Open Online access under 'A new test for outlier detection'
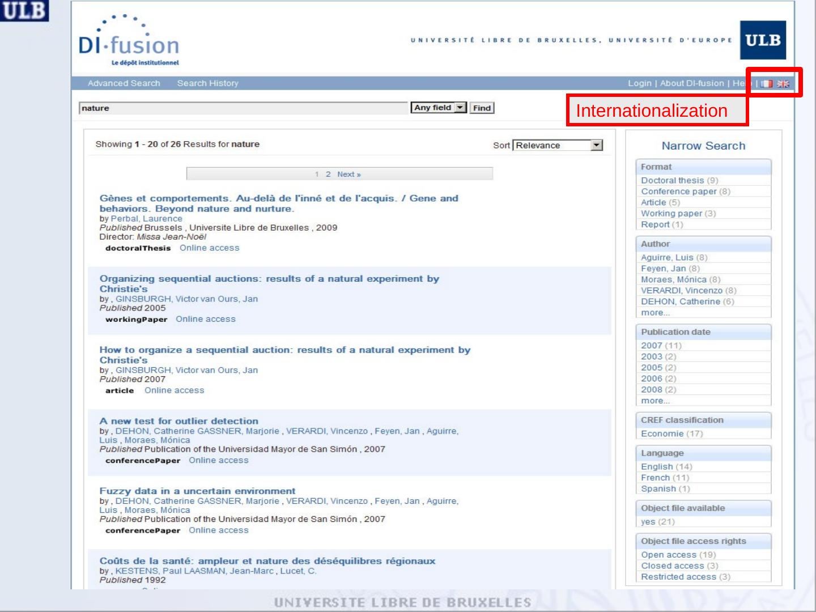The image size is (816, 612). tap(219, 461)
